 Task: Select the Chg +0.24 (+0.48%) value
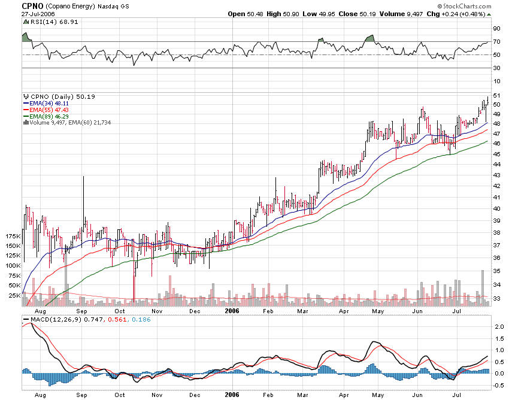pos(456,14)
